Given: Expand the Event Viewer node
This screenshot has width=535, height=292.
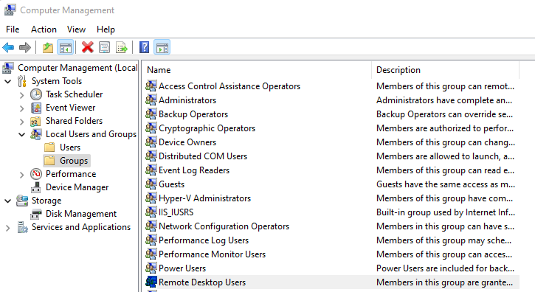Looking at the screenshot, I should tap(22, 108).
